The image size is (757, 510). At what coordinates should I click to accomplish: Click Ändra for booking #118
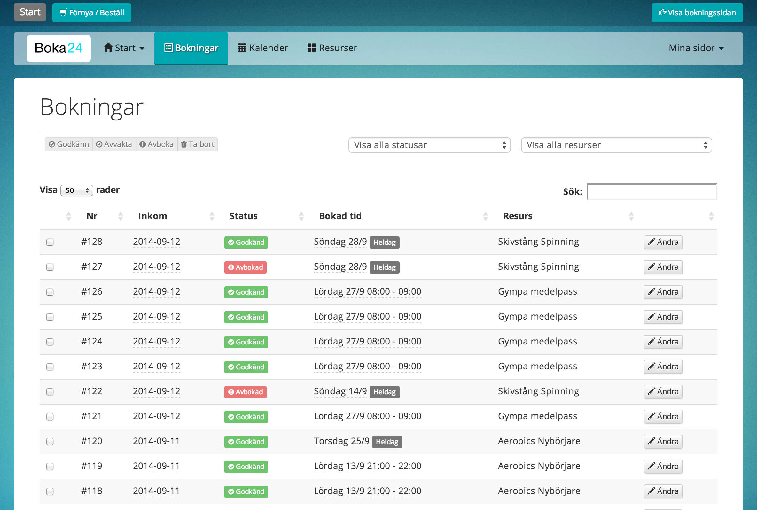click(x=663, y=491)
